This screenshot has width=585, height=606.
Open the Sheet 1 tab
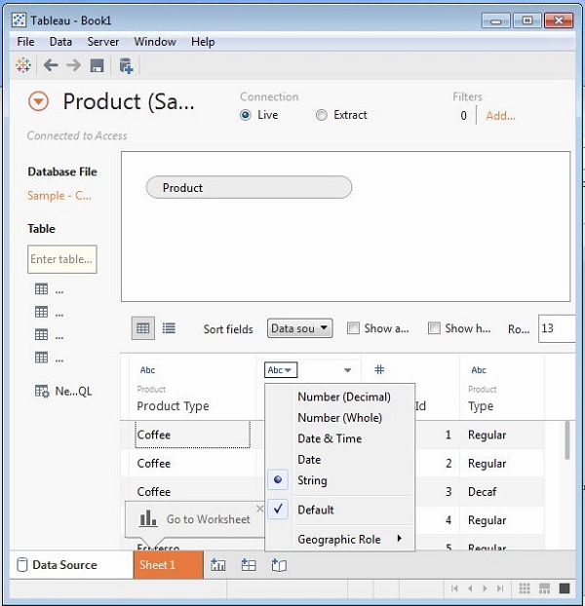point(157,565)
